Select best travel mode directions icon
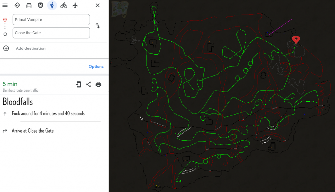Image resolution: width=335 pixels, height=192 pixels. pyautogui.click(x=17, y=5)
